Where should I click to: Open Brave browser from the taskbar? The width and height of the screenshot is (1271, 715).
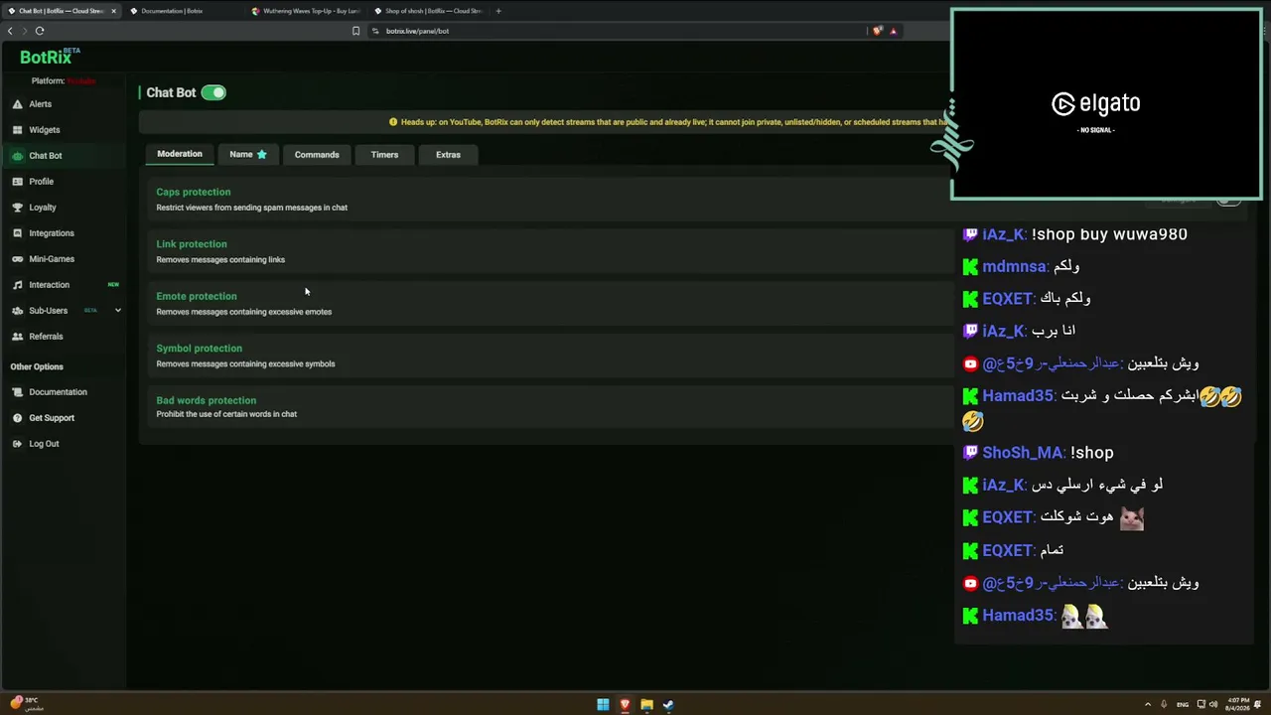point(625,705)
